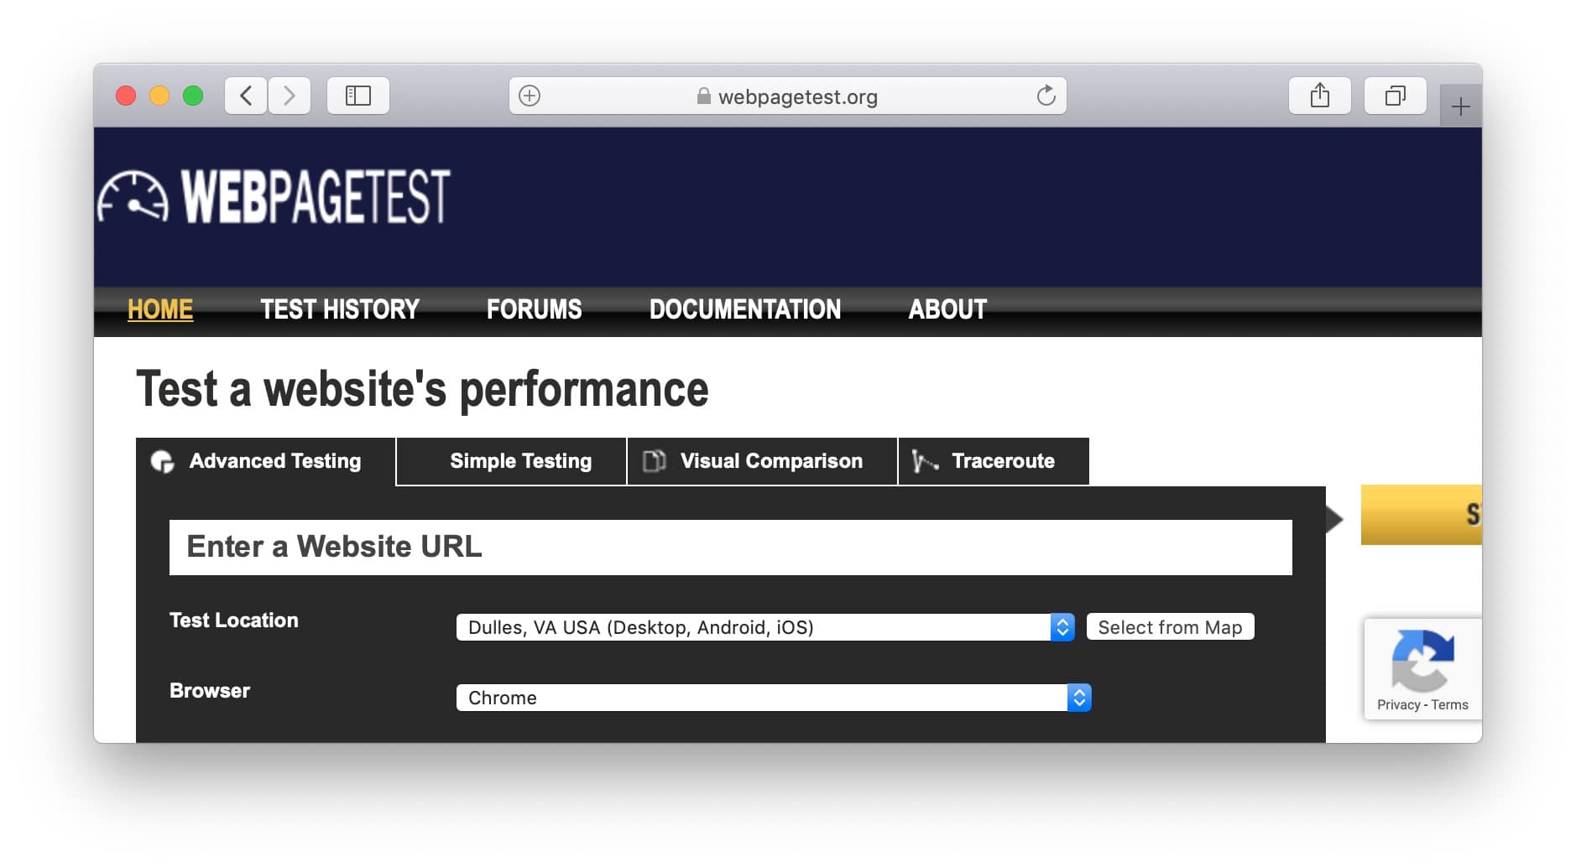Click the page icon on Visual Comparison tab
Viewport: 1576px width, 867px height.
pyautogui.click(x=651, y=460)
